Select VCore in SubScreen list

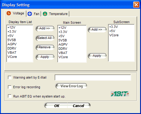click(114, 35)
